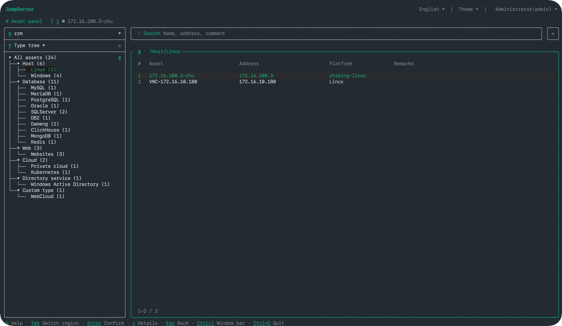
Task: Click Ctrl+C Quit in the footer
Action: pos(269,323)
